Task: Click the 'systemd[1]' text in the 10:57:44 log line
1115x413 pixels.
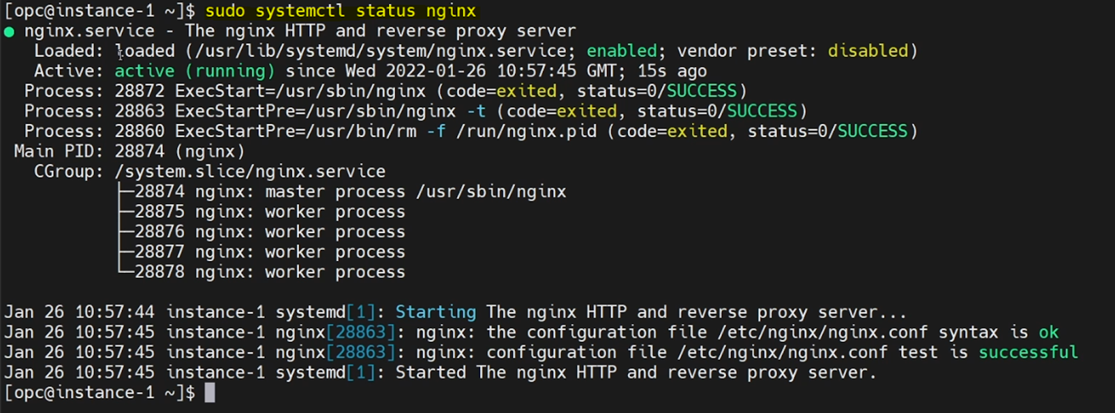Action: click(325, 313)
